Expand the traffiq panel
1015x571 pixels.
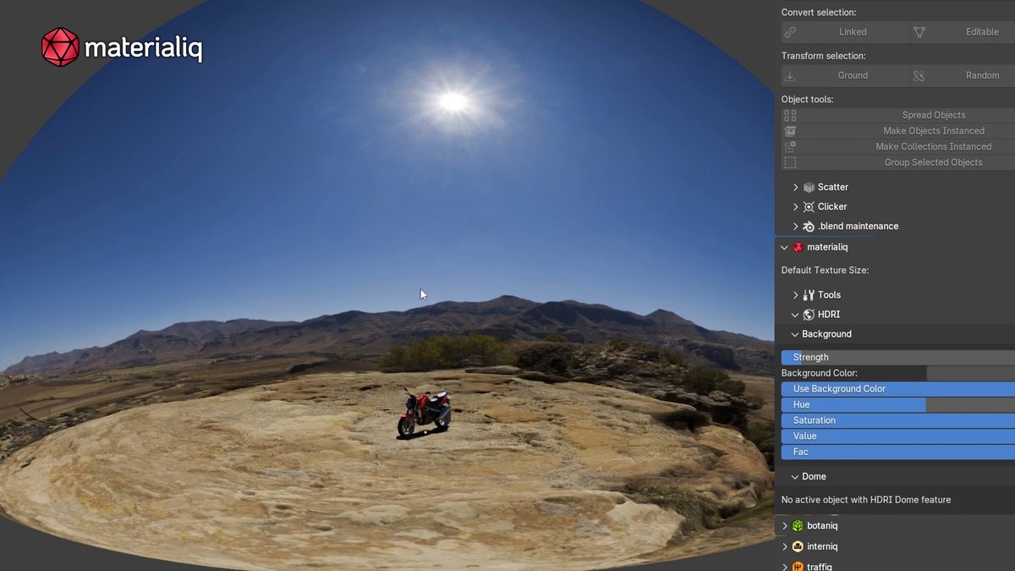[784, 567]
